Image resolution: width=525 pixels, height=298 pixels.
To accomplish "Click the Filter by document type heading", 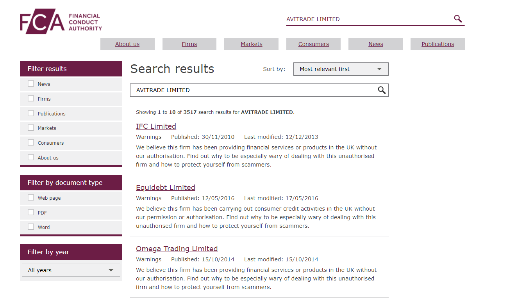I will coord(71,183).
